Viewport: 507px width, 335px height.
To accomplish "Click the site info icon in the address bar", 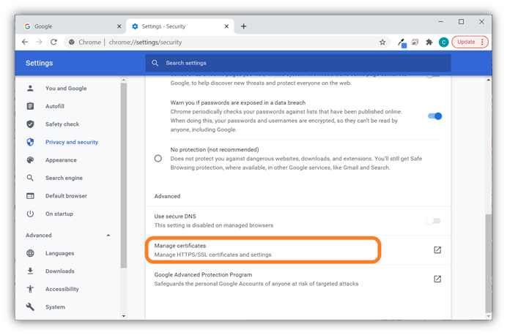I will [x=72, y=42].
